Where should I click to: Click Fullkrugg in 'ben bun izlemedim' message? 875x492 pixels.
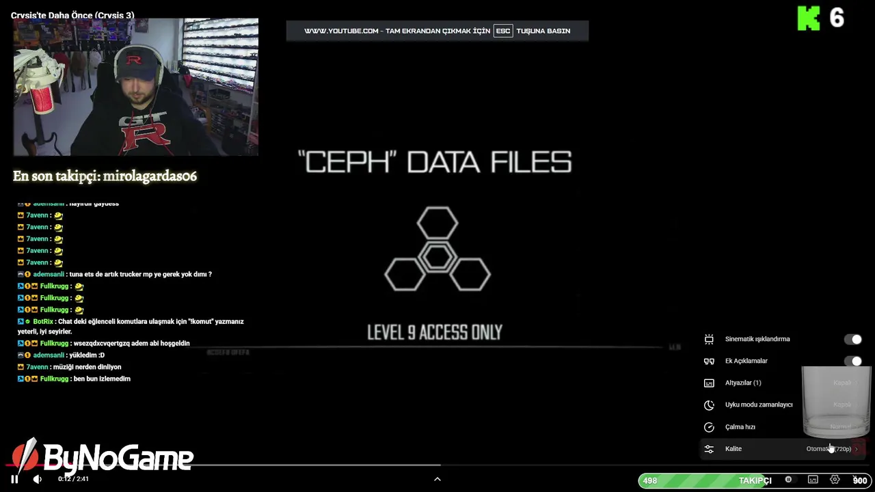point(55,379)
